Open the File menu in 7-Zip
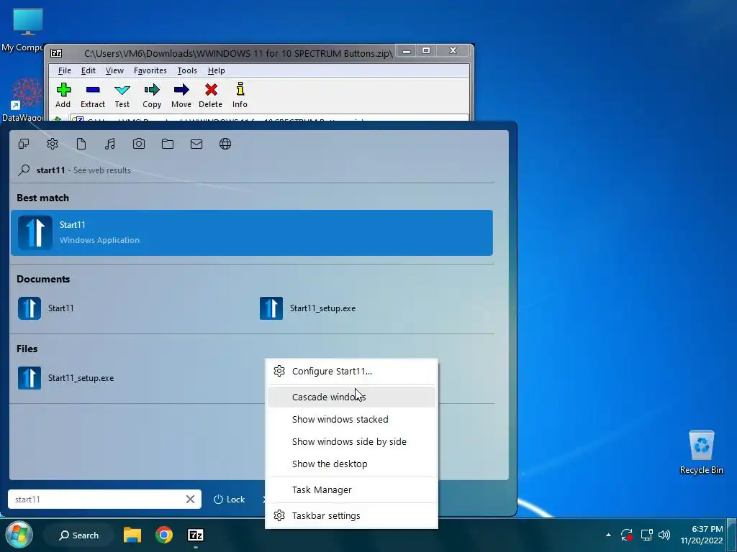Image resolution: width=737 pixels, height=552 pixels. click(x=64, y=70)
